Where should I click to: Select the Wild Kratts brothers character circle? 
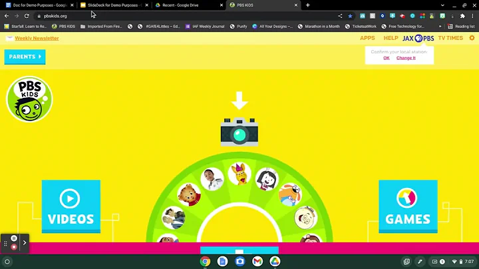pyautogui.click(x=174, y=218)
